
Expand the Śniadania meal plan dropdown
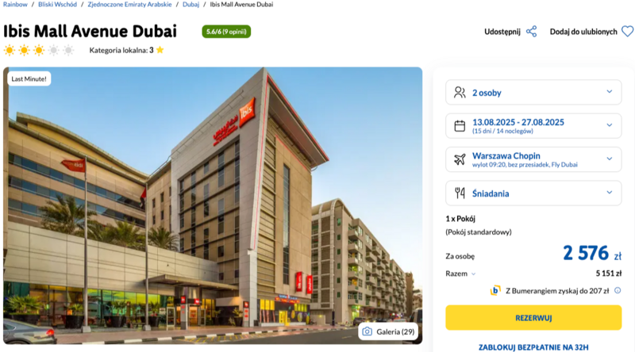click(x=533, y=193)
